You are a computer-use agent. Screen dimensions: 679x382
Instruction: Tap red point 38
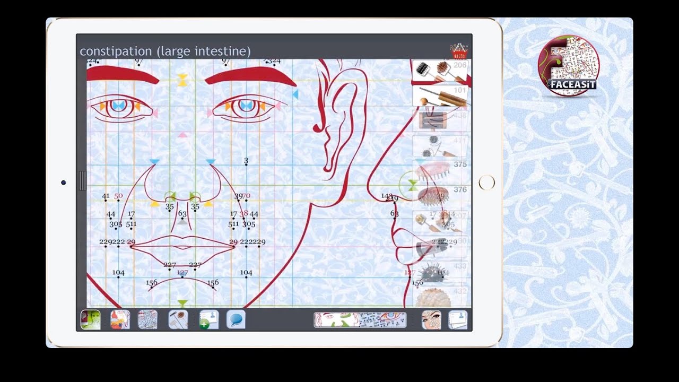tap(243, 214)
